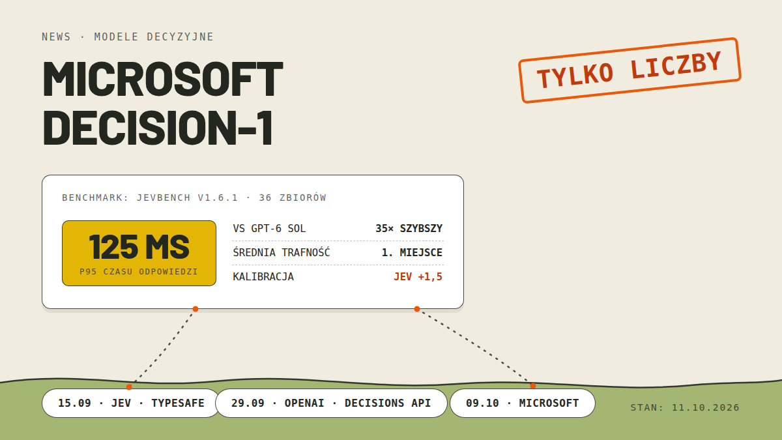The height and width of the screenshot is (440, 782).
Task: Click the NEWS · MODELE DECYZYJNE label
Action: pyautogui.click(x=128, y=37)
